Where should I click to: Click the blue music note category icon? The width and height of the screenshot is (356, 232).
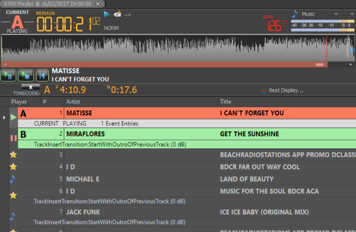pyautogui.click(x=295, y=14)
